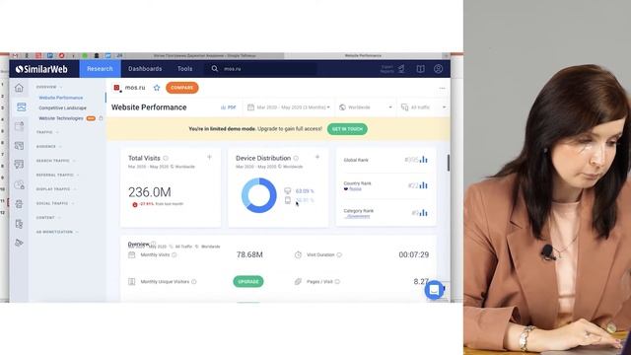This screenshot has width=631, height=355.
Task: Click the Russia country link under Country Rank
Action: point(355,189)
